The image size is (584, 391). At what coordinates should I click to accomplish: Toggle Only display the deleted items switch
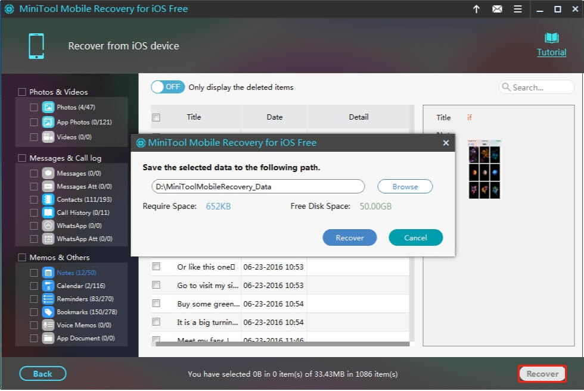click(168, 87)
